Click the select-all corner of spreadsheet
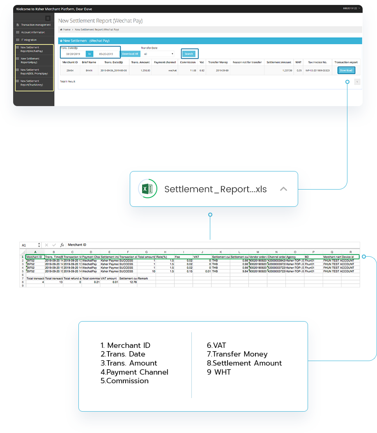 point(23,252)
